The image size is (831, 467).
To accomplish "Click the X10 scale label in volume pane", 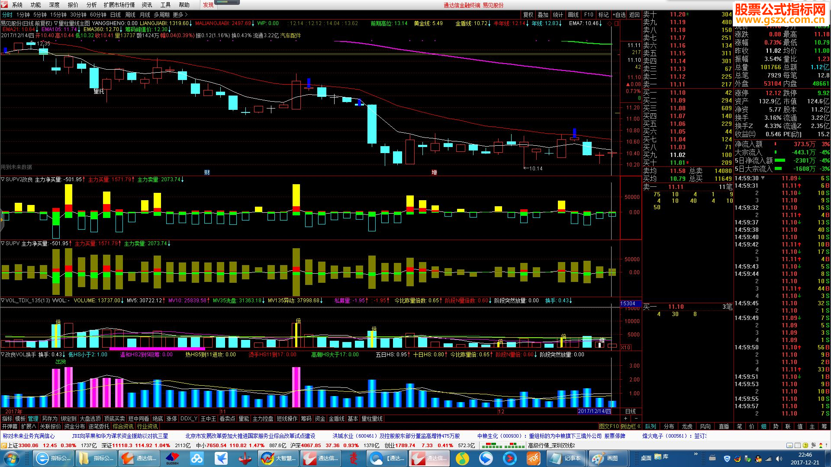I will tap(625, 347).
